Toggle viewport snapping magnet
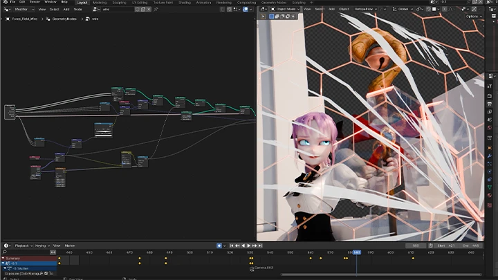 point(428,9)
